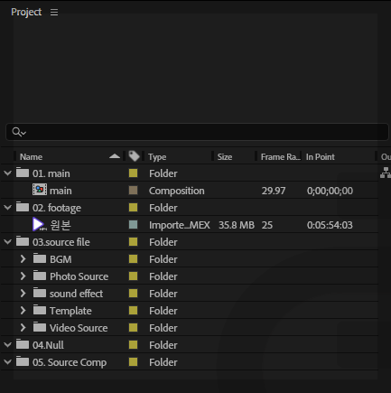Image resolution: width=391 pixels, height=393 pixels.
Task: Expand the sound effect folder
Action: click(x=23, y=294)
